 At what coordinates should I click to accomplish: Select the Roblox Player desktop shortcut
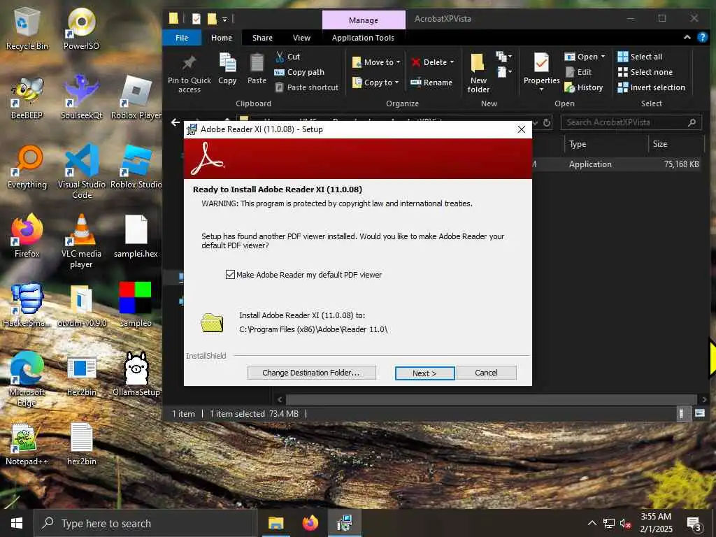click(136, 98)
